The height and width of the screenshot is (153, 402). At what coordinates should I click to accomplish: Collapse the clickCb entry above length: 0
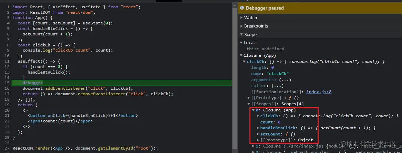click(x=244, y=62)
